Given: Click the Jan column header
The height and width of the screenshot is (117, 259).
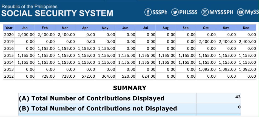Looking at the screenshot, I should pyautogui.click(x=25, y=28).
